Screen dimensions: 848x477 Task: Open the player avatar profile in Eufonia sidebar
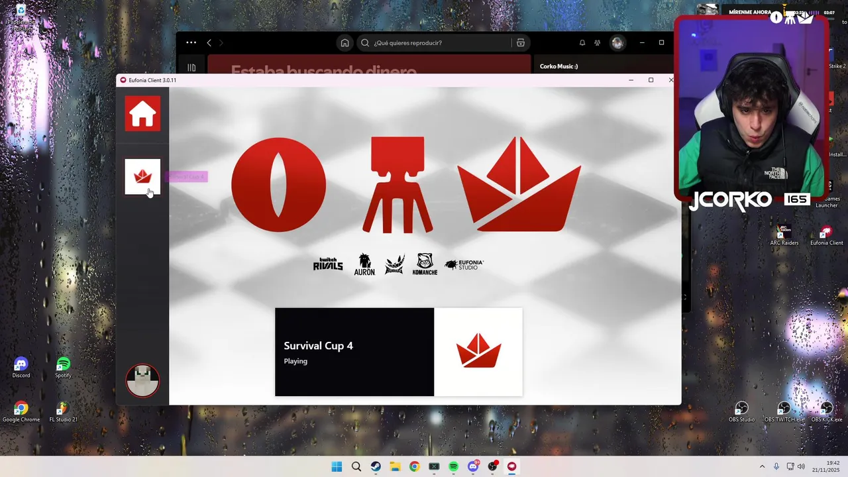pos(142,380)
